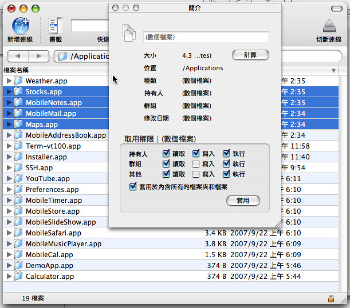This screenshot has width=350, height=308.
Task: Click the Weather.app folder icon
Action: [x=18, y=81]
